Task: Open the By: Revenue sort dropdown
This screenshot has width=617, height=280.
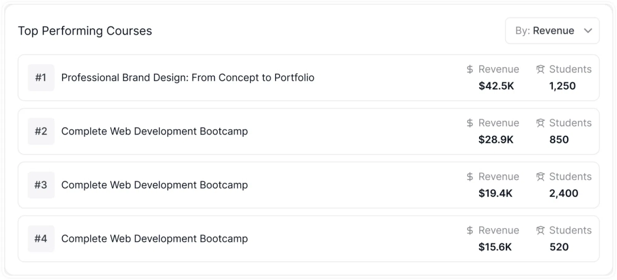Action: 552,31
